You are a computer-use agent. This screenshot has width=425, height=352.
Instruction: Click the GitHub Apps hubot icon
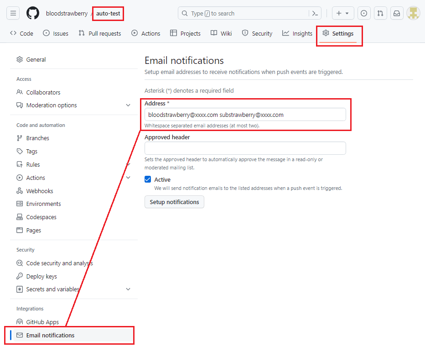point(20,322)
